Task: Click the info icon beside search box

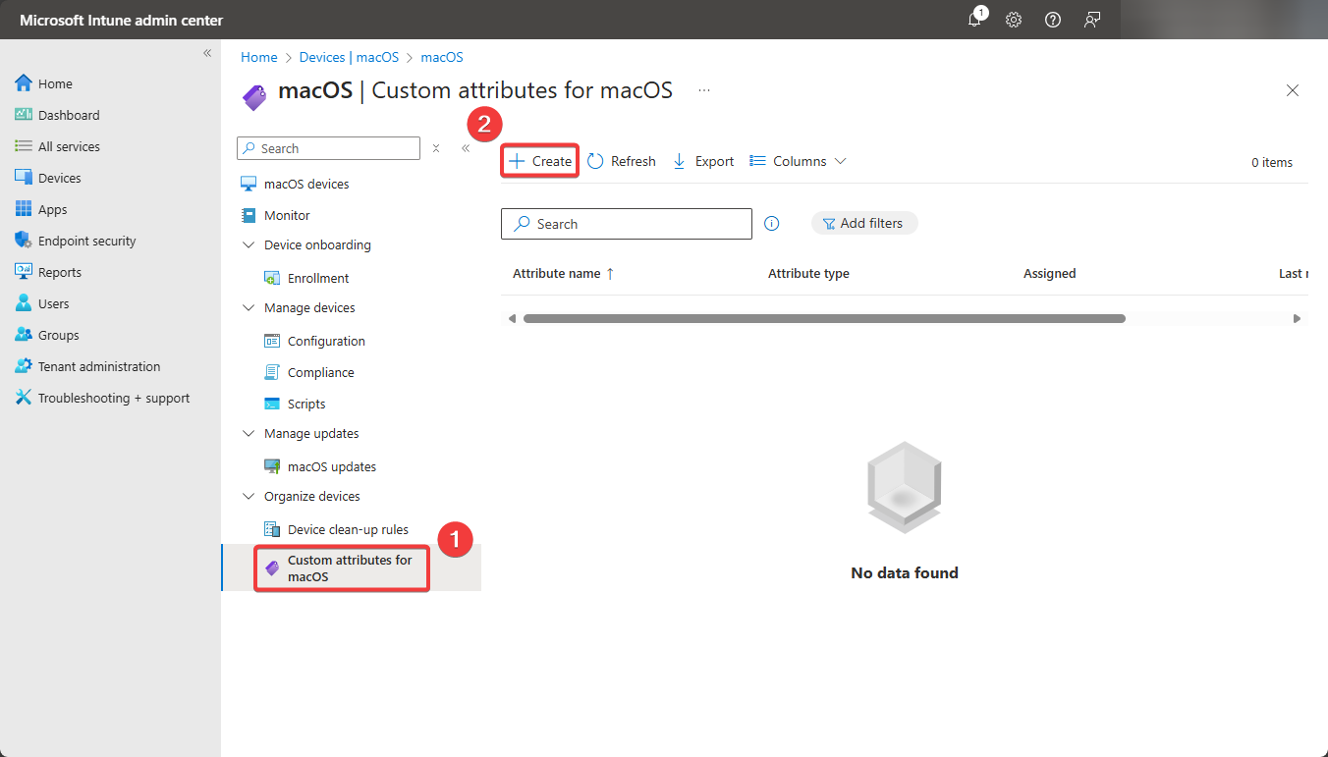Action: 772,224
